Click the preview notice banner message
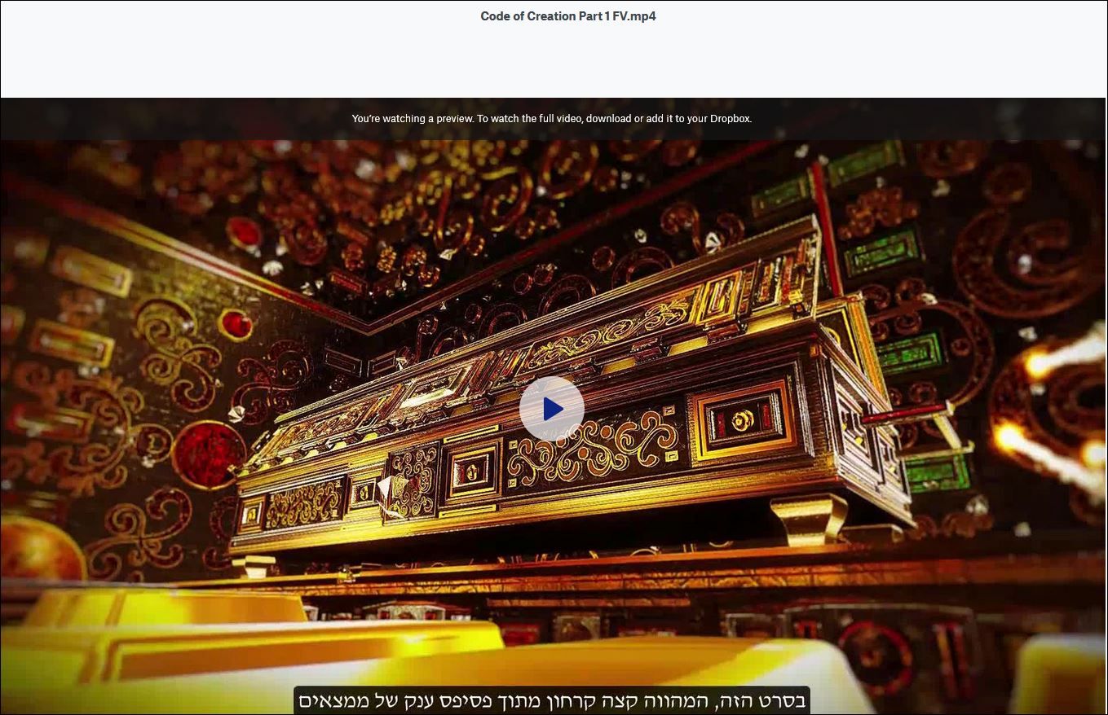 551,119
